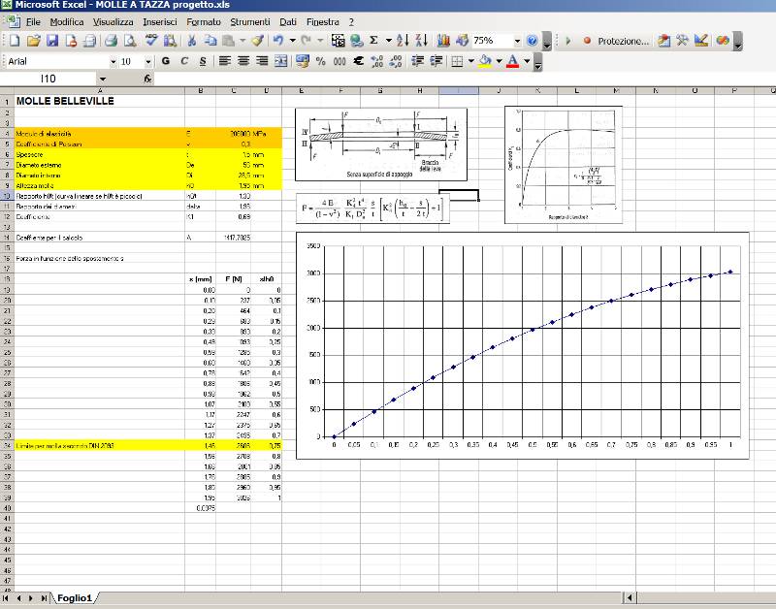Apply Euro currency format

point(358,61)
